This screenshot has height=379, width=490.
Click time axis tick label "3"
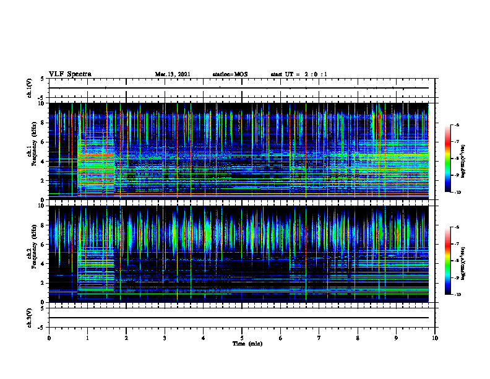pyautogui.click(x=165, y=338)
